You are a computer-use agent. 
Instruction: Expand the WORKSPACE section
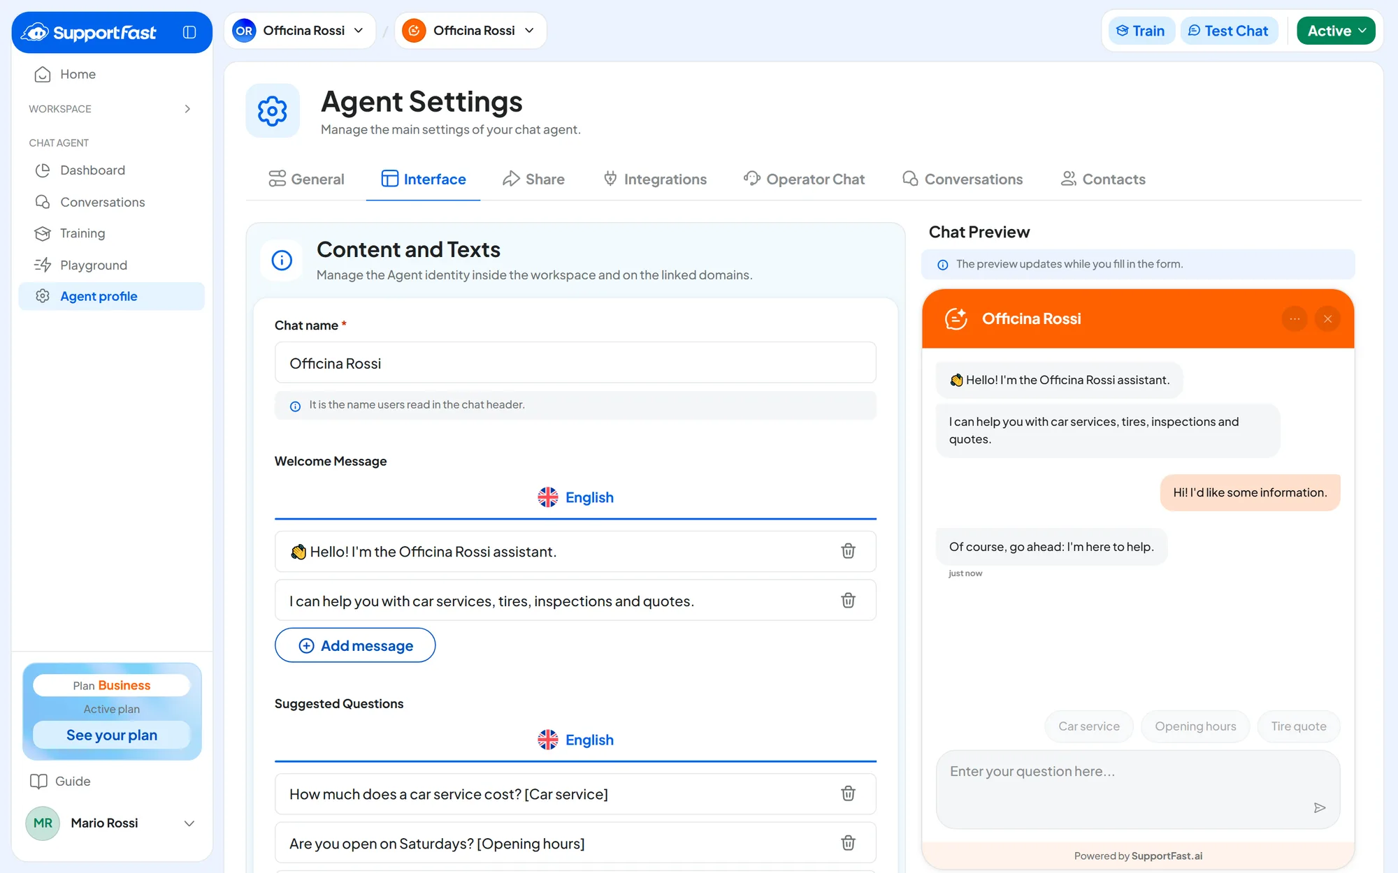110,109
